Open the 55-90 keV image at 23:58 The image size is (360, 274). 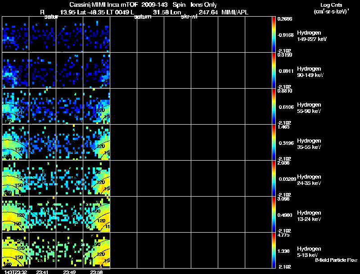pyautogui.click(x=96, y=106)
